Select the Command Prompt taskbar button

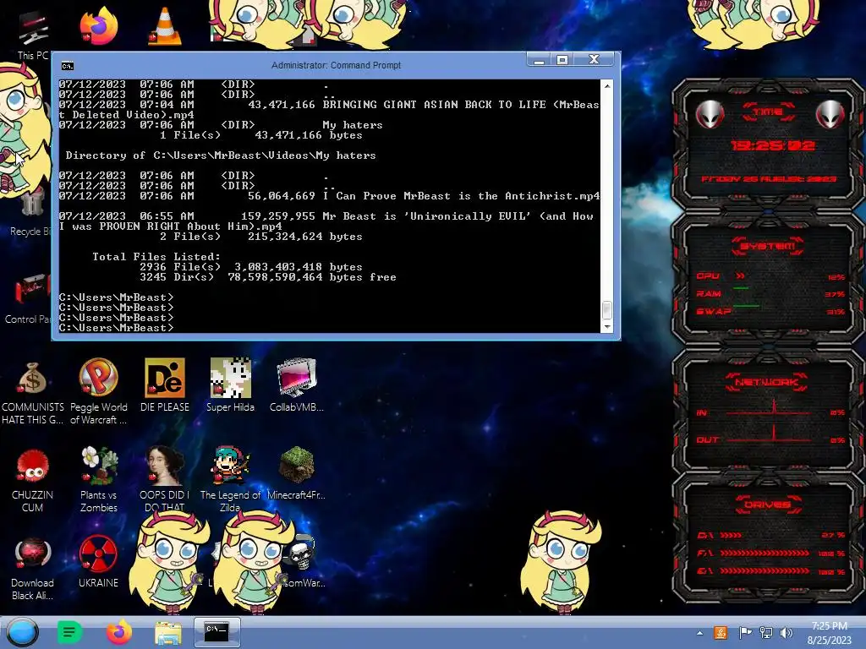pyautogui.click(x=216, y=632)
